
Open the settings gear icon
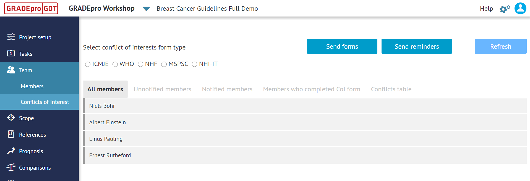click(504, 9)
